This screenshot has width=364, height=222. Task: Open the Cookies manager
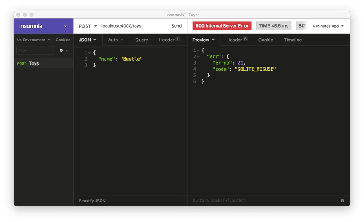tap(63, 40)
